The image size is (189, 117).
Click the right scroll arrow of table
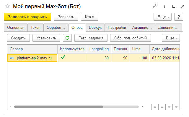(142, 107)
